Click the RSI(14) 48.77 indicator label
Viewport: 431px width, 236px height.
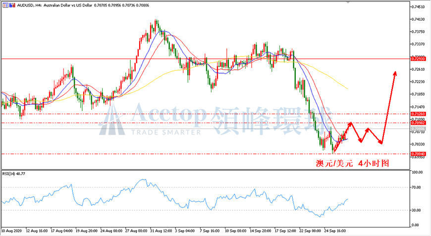[14, 174]
